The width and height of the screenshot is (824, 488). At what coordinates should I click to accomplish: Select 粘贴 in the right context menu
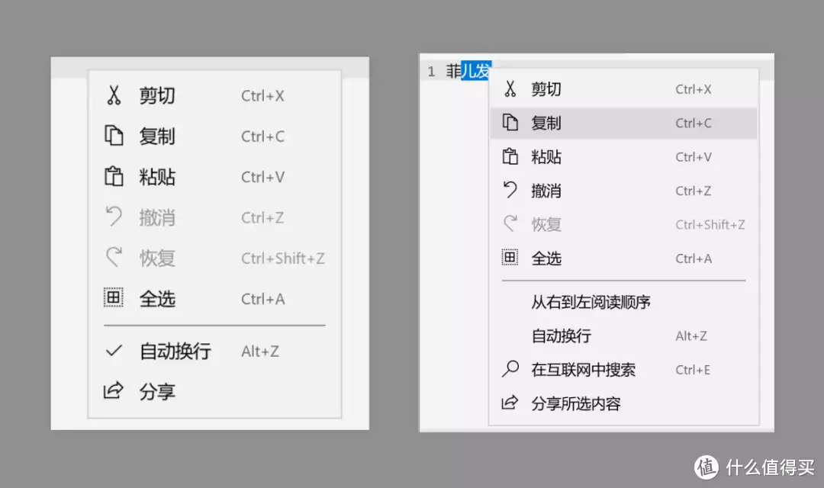coord(546,157)
